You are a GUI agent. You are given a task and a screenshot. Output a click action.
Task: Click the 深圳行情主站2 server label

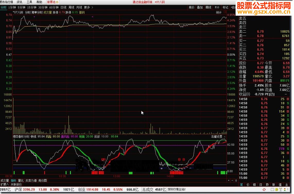[176, 189]
